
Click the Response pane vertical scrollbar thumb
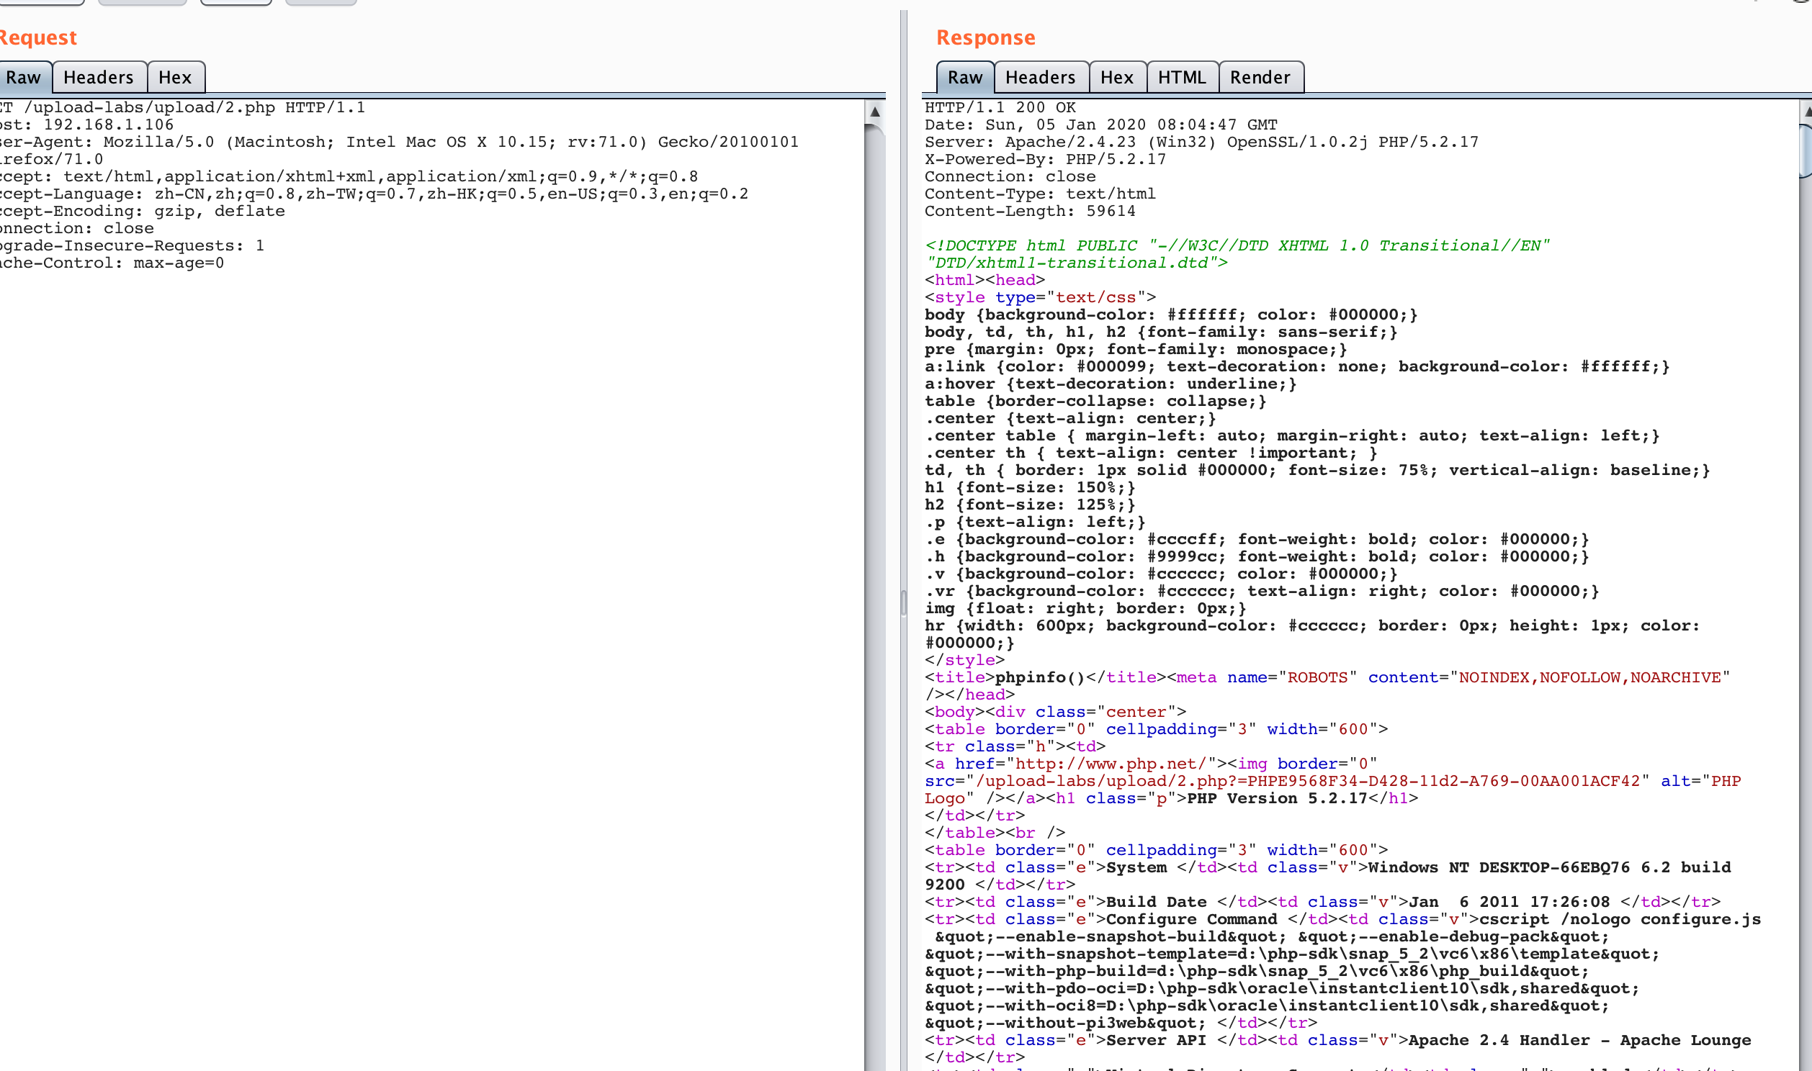tap(1805, 150)
